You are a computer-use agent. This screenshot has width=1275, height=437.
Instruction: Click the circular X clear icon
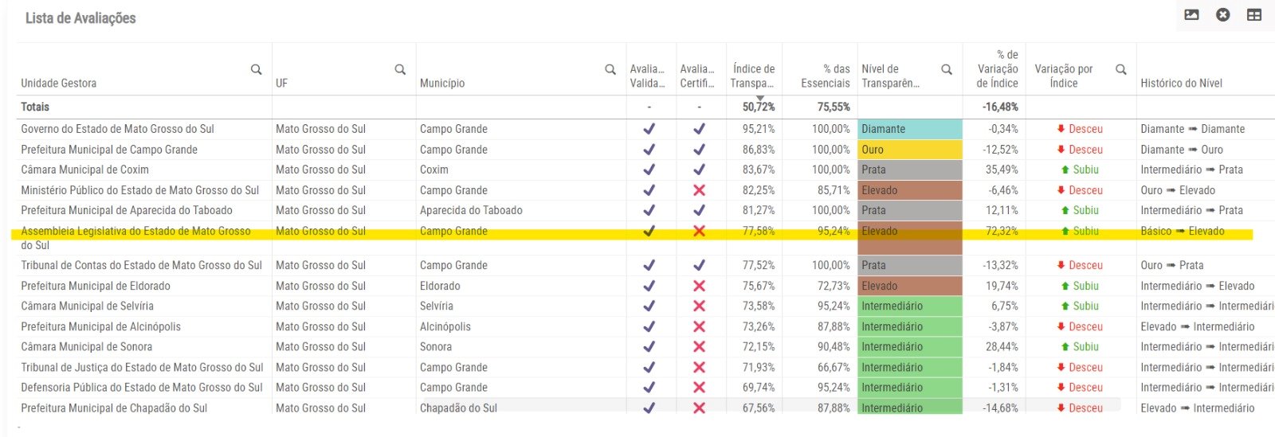[x=1223, y=15]
